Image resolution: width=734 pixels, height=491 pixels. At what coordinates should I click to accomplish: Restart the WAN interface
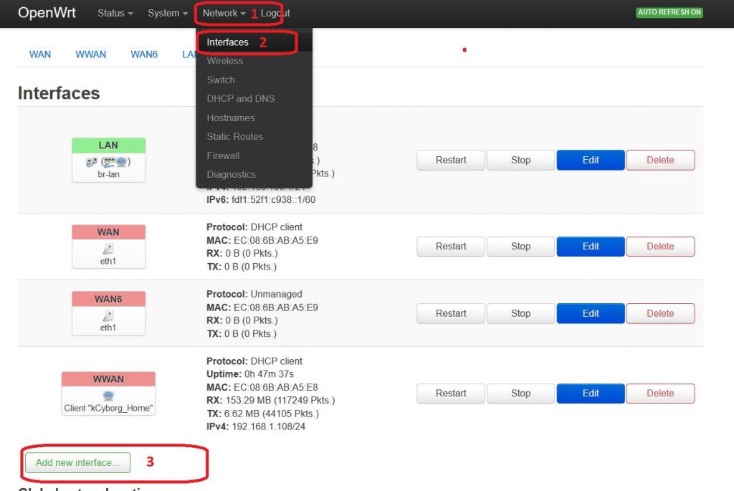pyautogui.click(x=451, y=246)
